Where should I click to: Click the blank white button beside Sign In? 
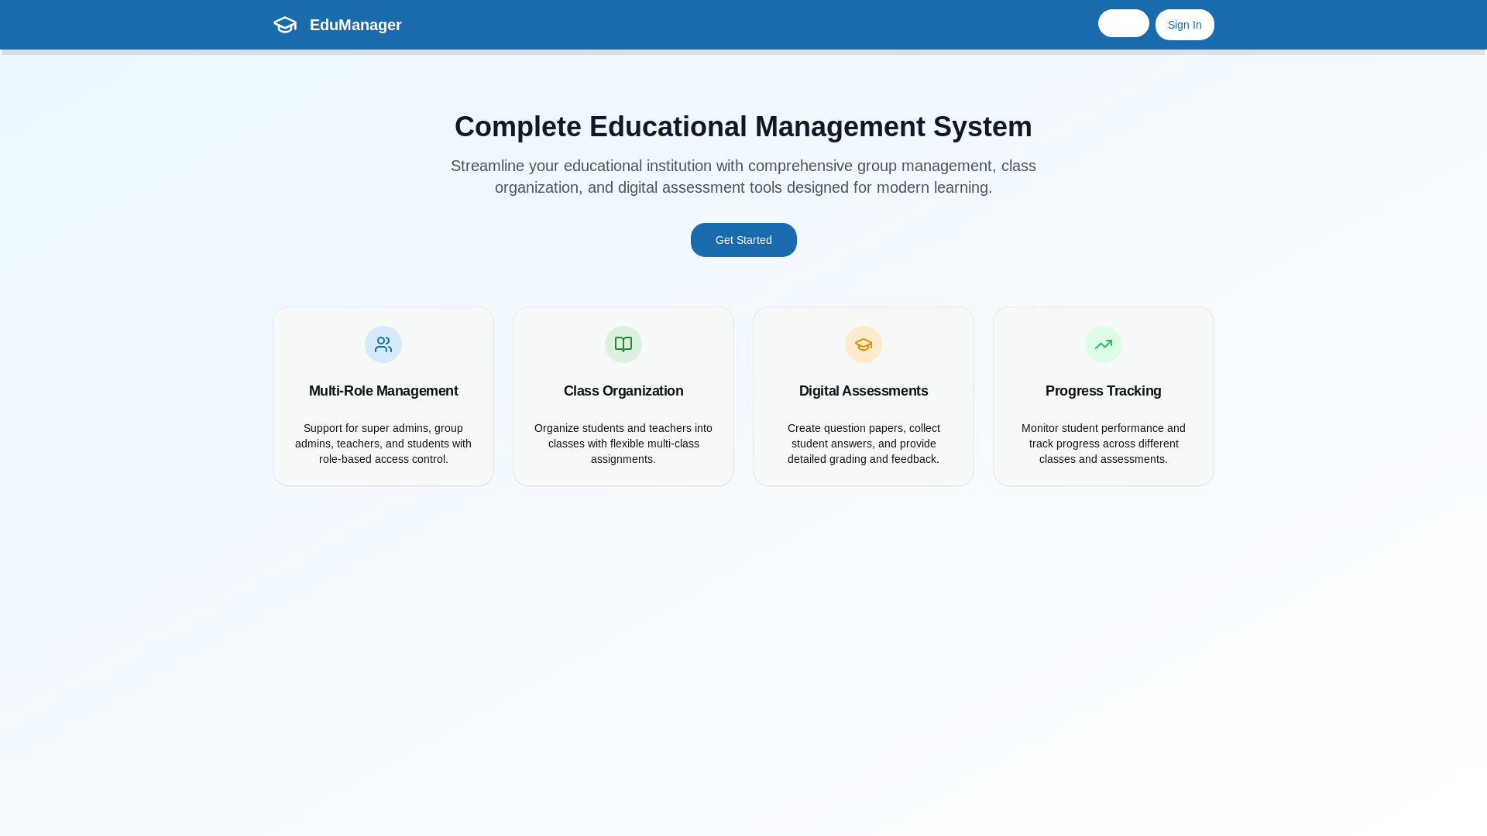pos(1123,23)
